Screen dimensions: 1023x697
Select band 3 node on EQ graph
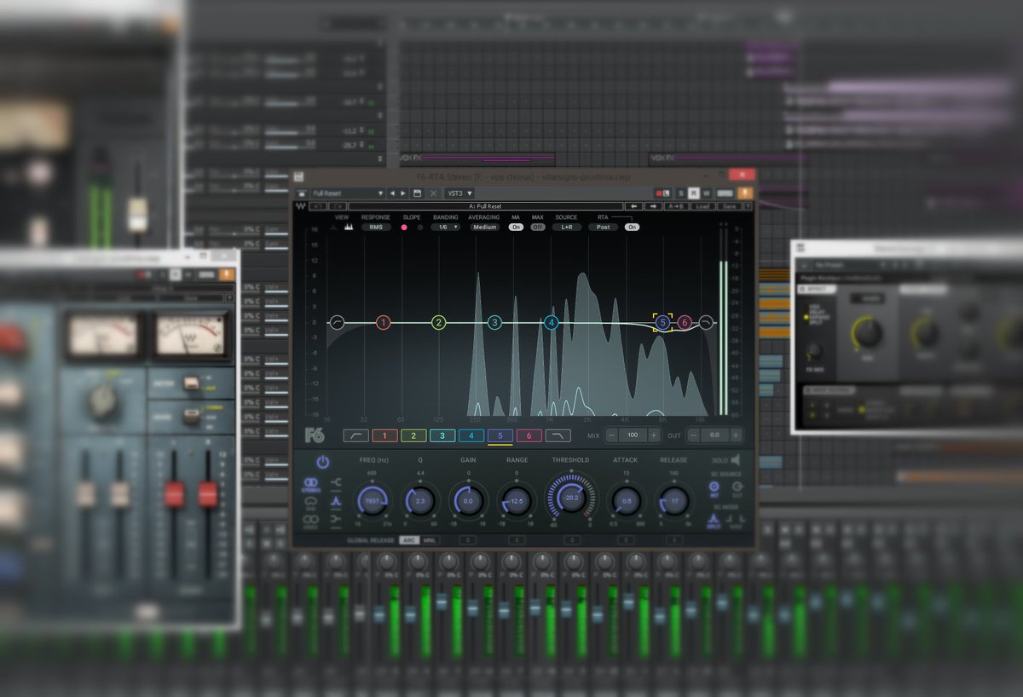click(x=494, y=322)
